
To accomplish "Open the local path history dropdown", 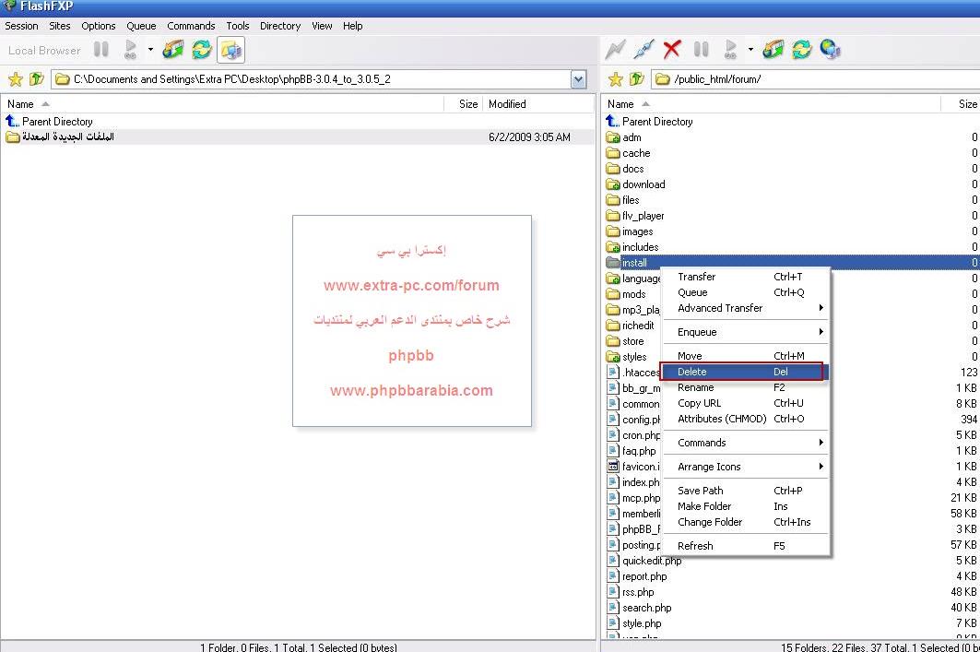I will [x=578, y=79].
